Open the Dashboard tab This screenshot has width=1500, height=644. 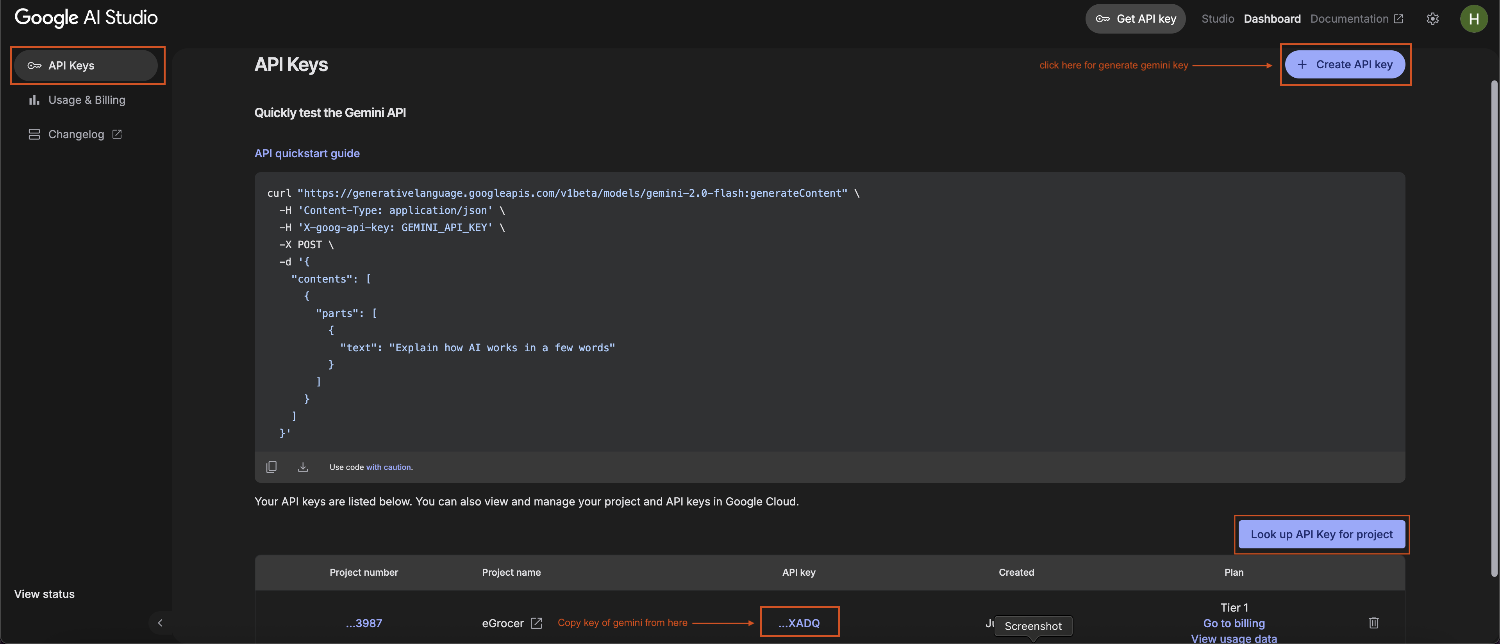[1272, 19]
